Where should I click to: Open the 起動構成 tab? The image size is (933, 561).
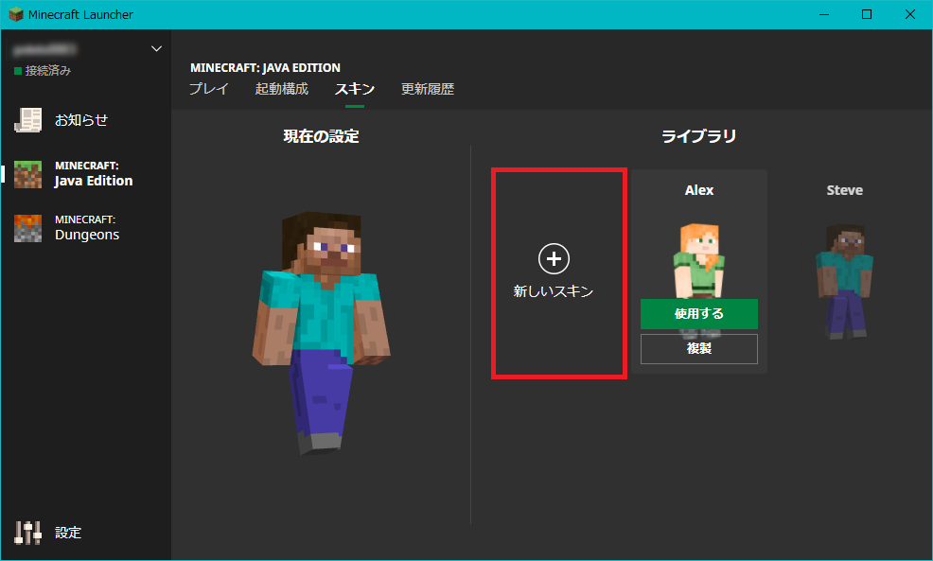[281, 90]
